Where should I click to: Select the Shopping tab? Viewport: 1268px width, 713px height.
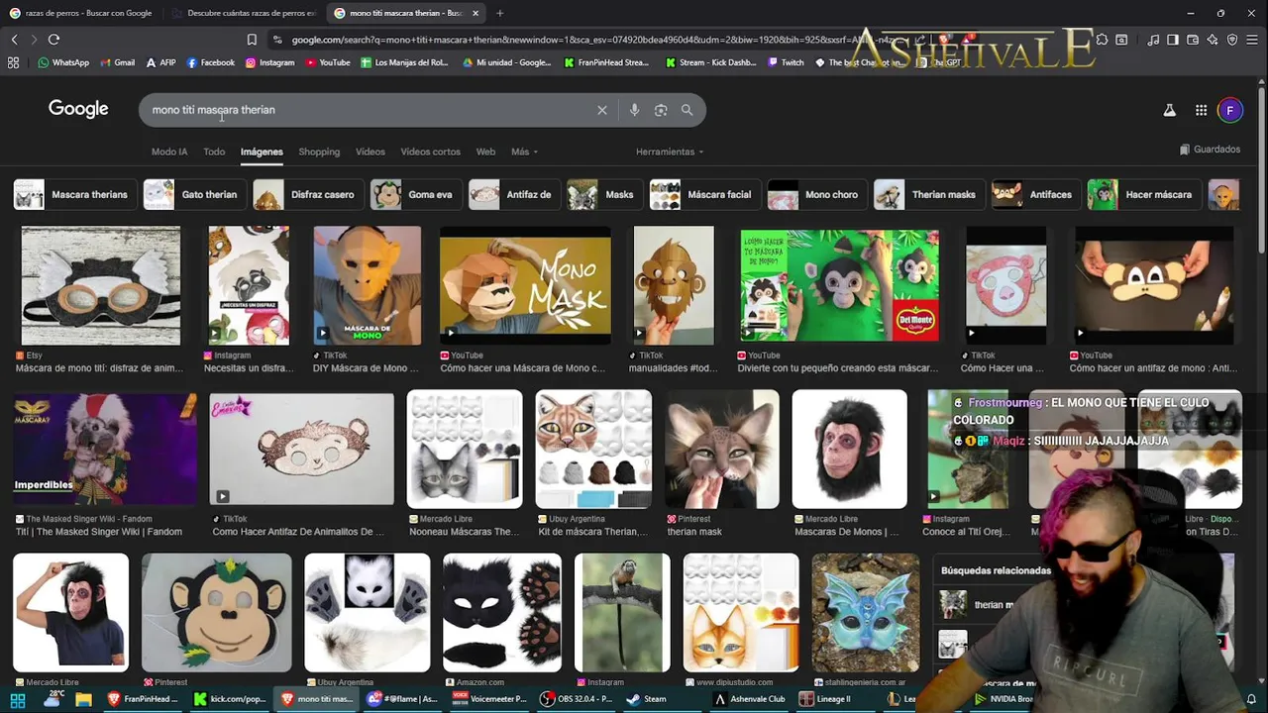319,152
